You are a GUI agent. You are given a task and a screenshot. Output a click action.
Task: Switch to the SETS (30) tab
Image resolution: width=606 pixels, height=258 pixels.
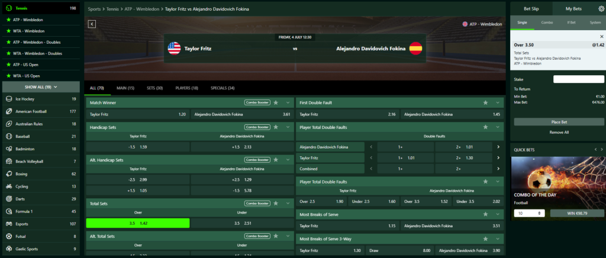coord(154,88)
